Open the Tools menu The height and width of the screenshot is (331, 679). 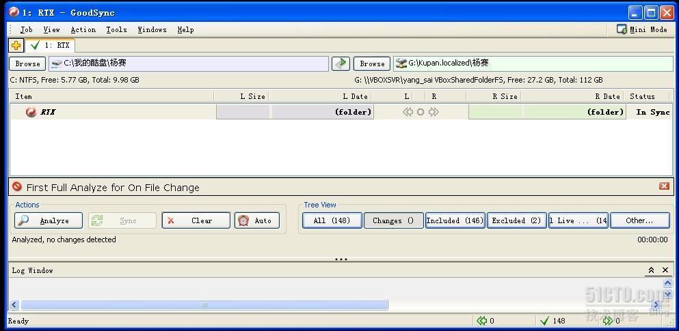tap(116, 29)
